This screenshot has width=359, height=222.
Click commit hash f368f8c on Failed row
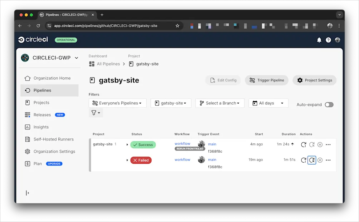click(215, 167)
